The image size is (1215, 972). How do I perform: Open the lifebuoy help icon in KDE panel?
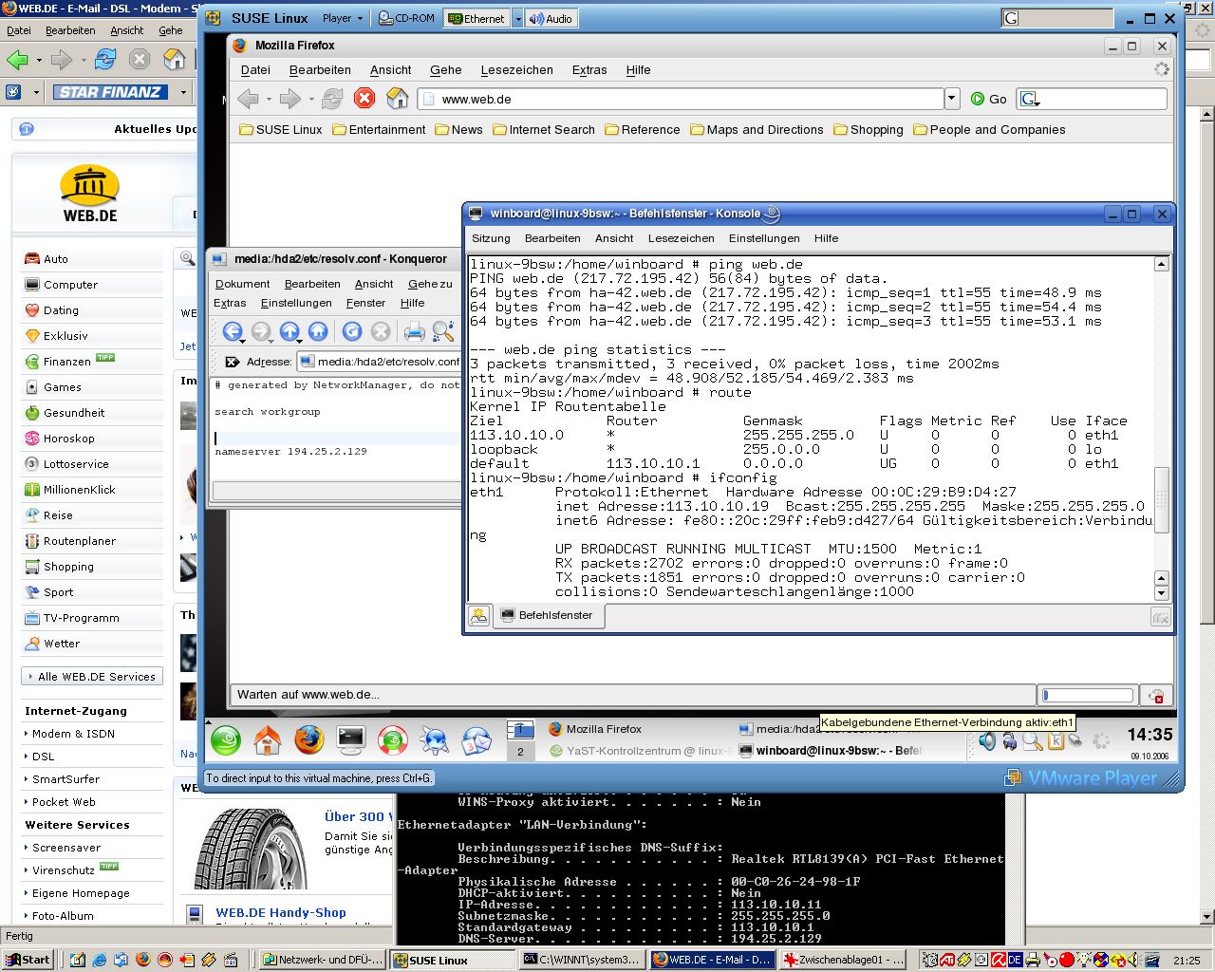[392, 739]
